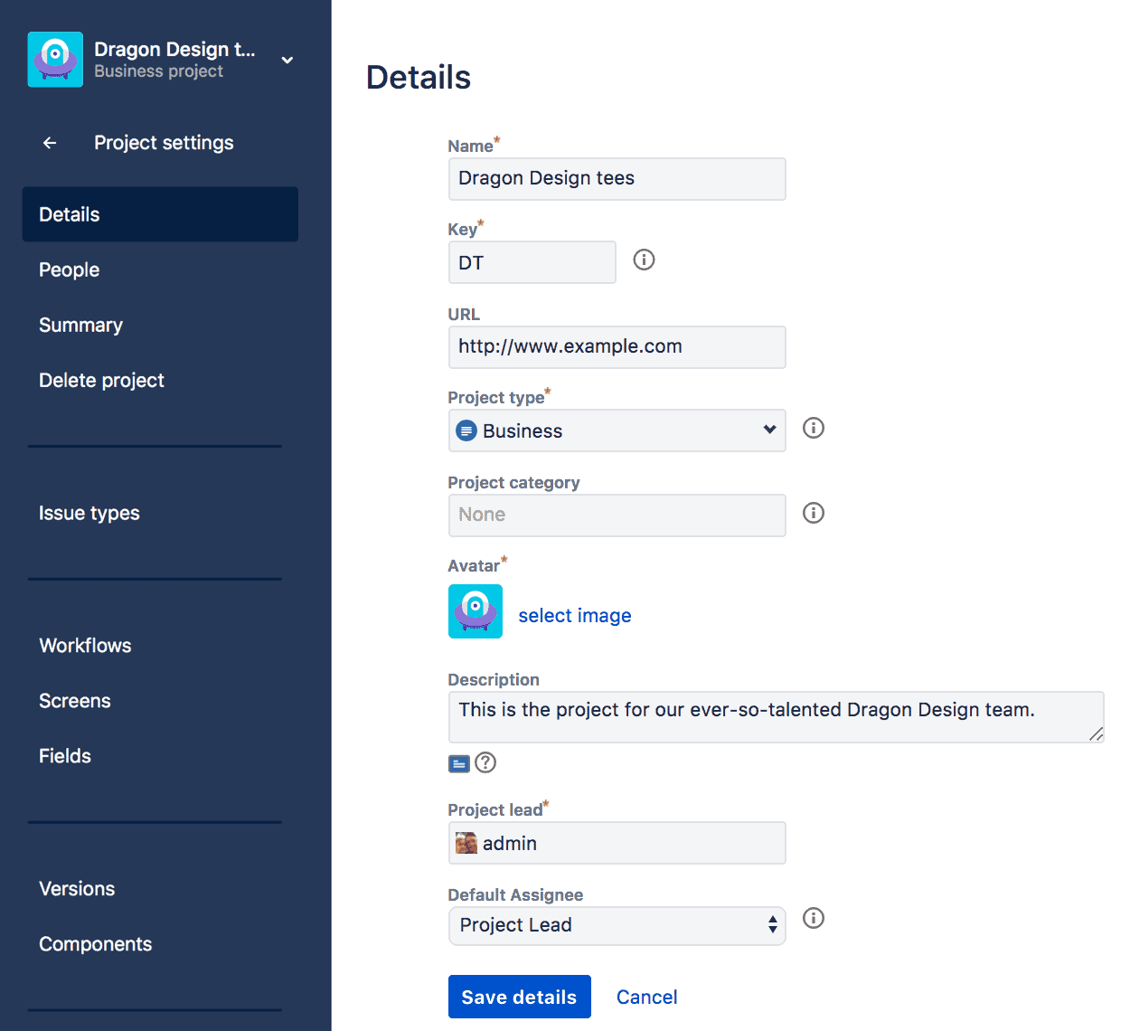
Task: Click the Dragon Design tees project logo
Action: click(x=54, y=59)
